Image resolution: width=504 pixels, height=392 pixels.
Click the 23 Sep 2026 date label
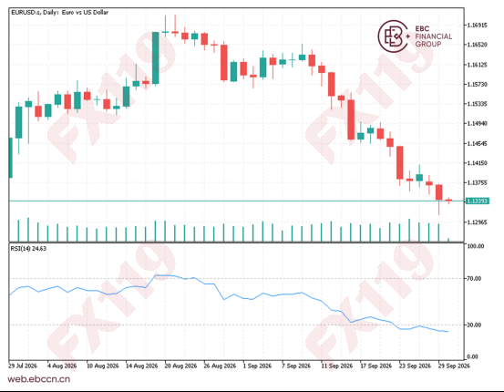coord(415,366)
